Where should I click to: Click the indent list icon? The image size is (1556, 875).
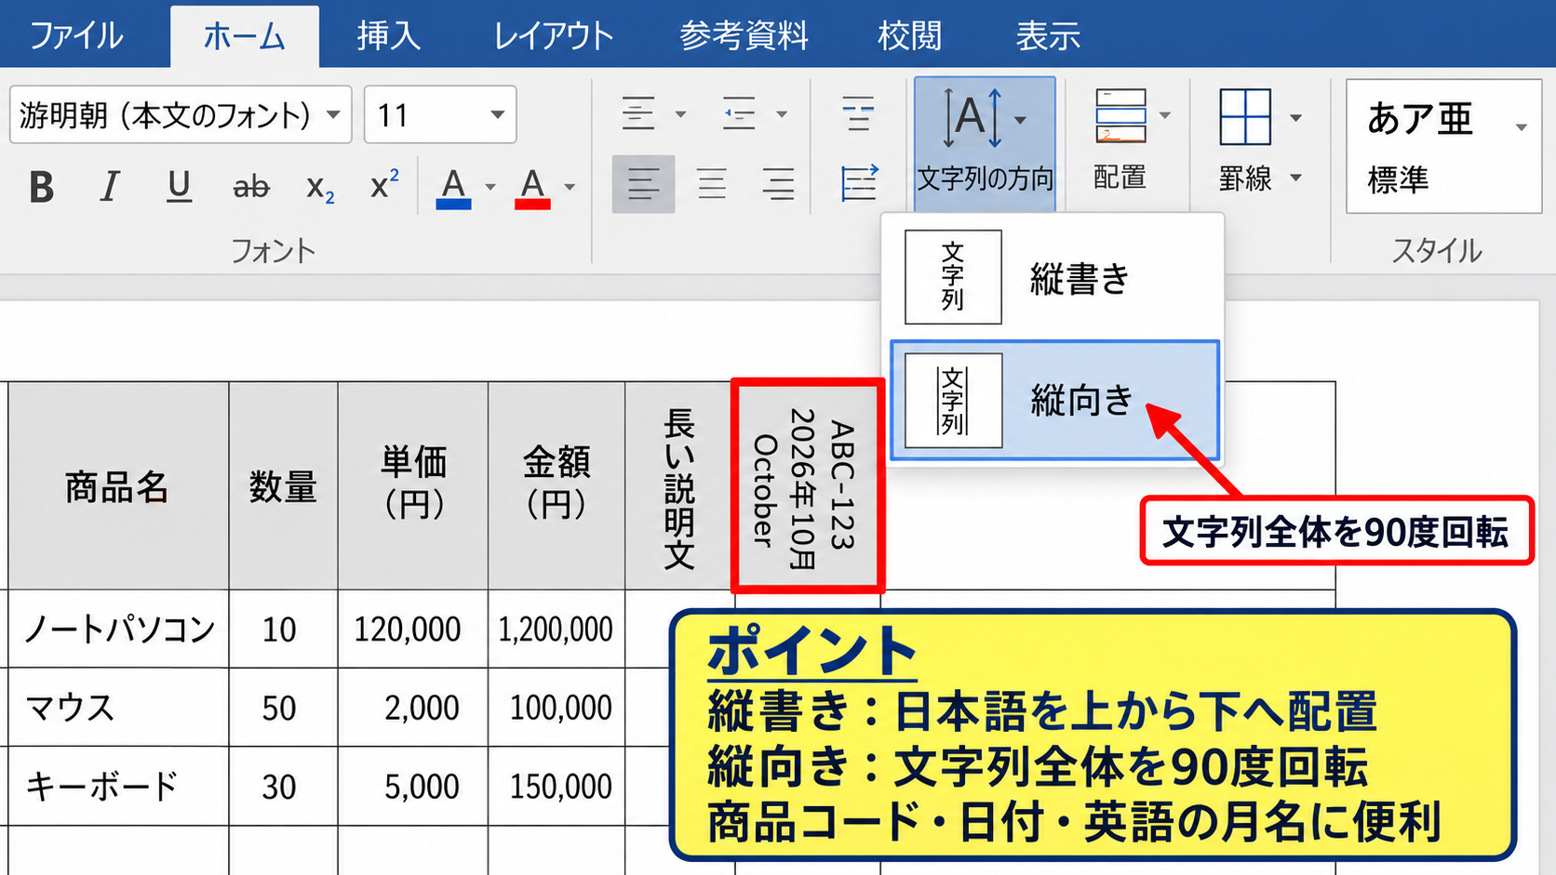[x=739, y=114]
